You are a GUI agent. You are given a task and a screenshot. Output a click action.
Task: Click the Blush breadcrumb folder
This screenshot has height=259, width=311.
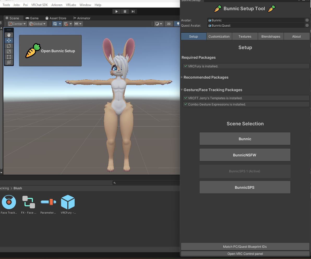click(18, 188)
